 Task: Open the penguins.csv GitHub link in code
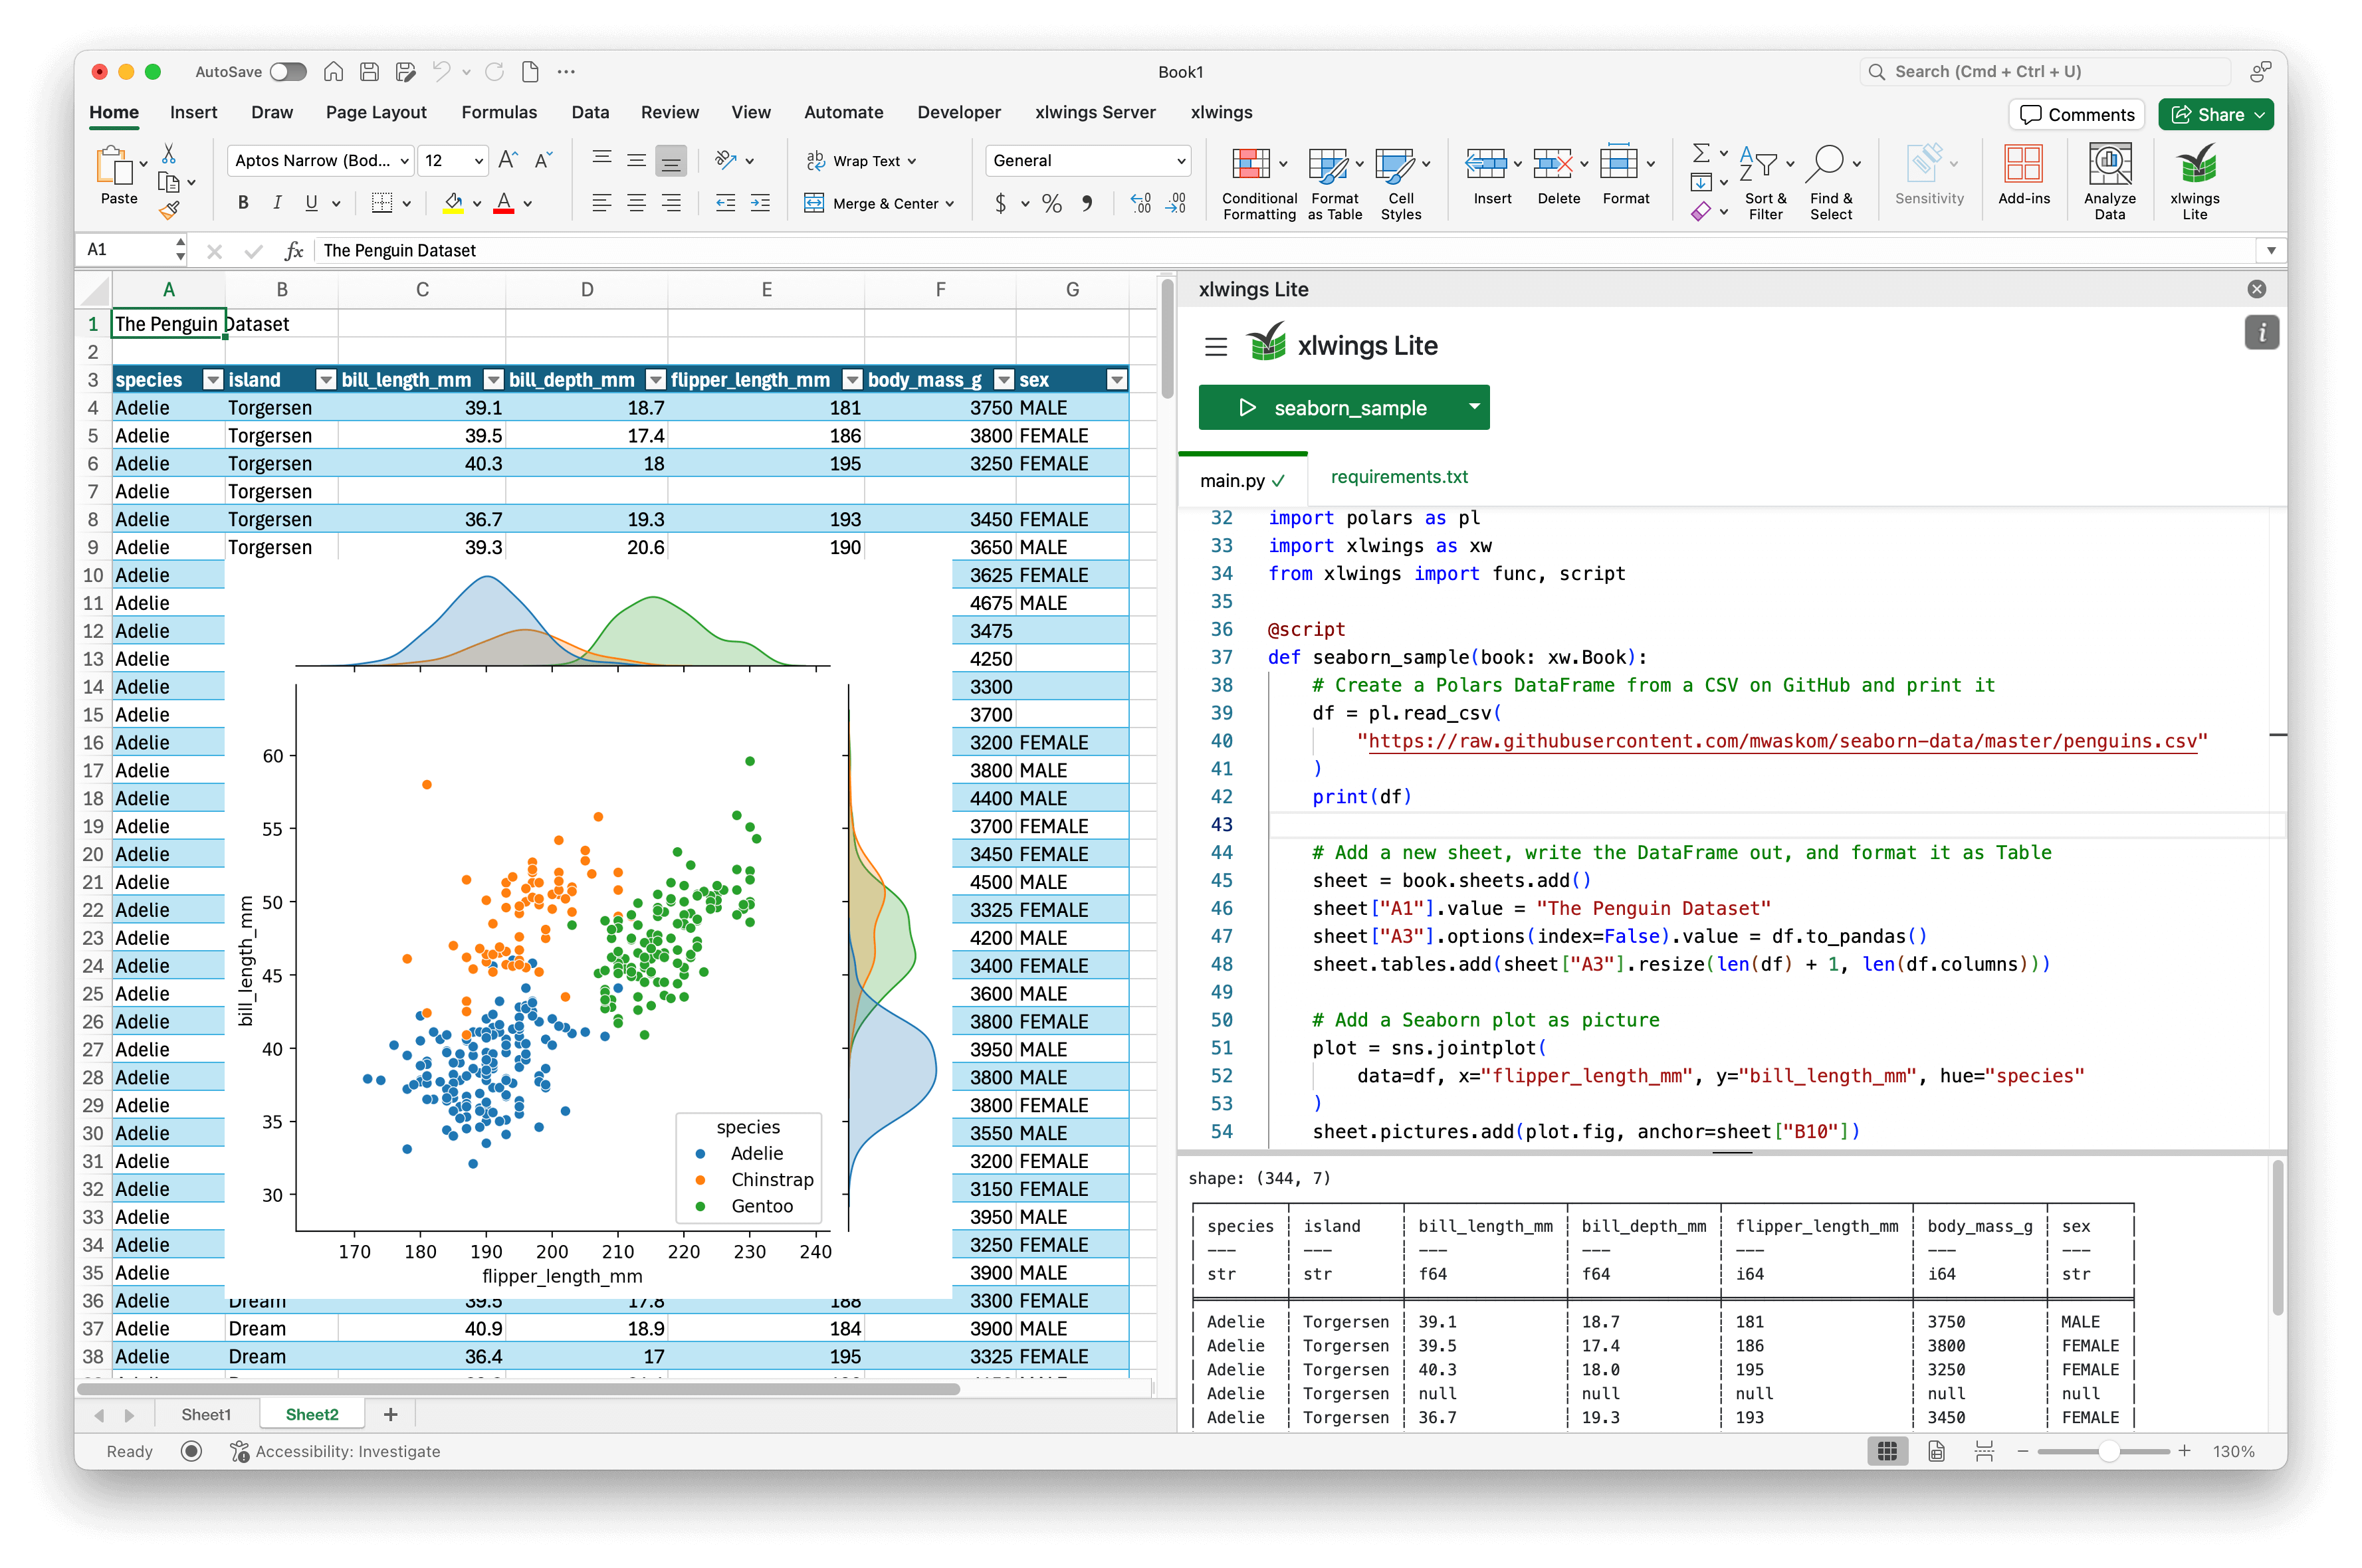[1782, 741]
